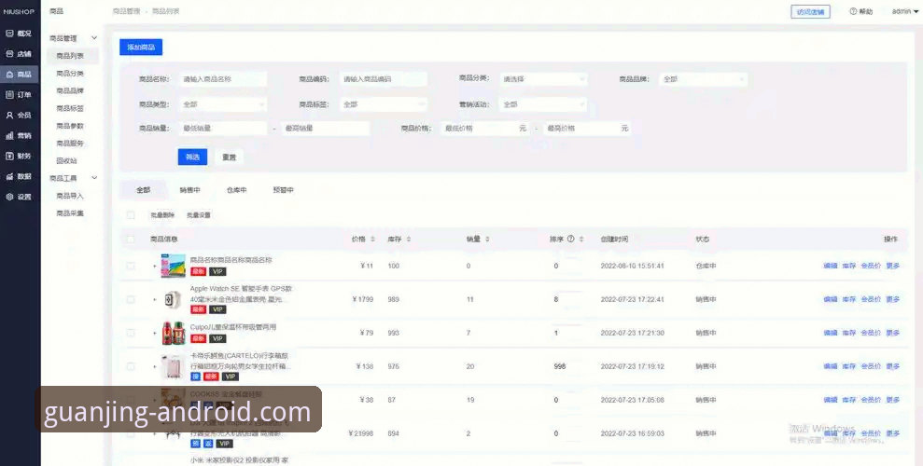Click the 重置 reset button
The height and width of the screenshot is (466, 923).
(x=229, y=157)
